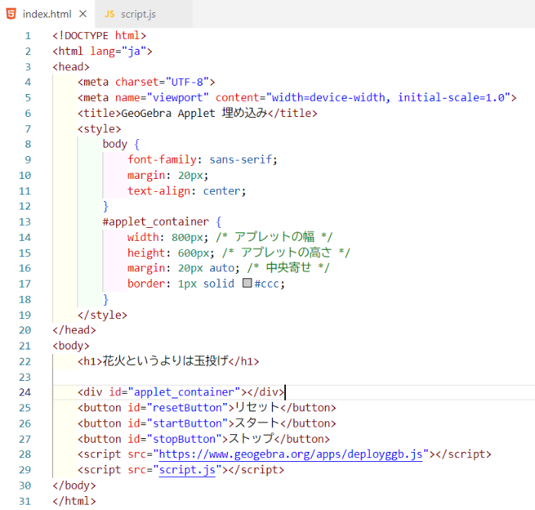The image size is (535, 510).
Task: Click stopButton line with ストップ
Action: [204, 439]
